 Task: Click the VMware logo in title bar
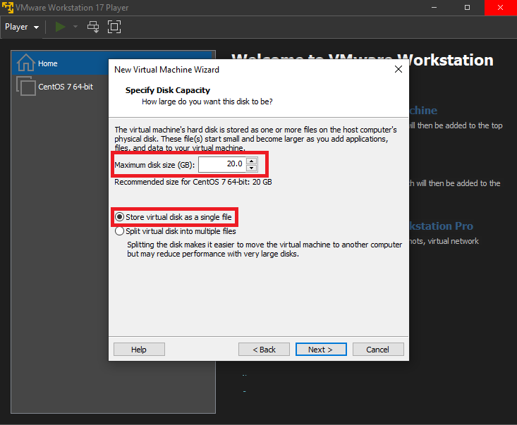8,7
